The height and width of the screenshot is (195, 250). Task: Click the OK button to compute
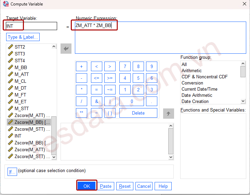point(87,186)
